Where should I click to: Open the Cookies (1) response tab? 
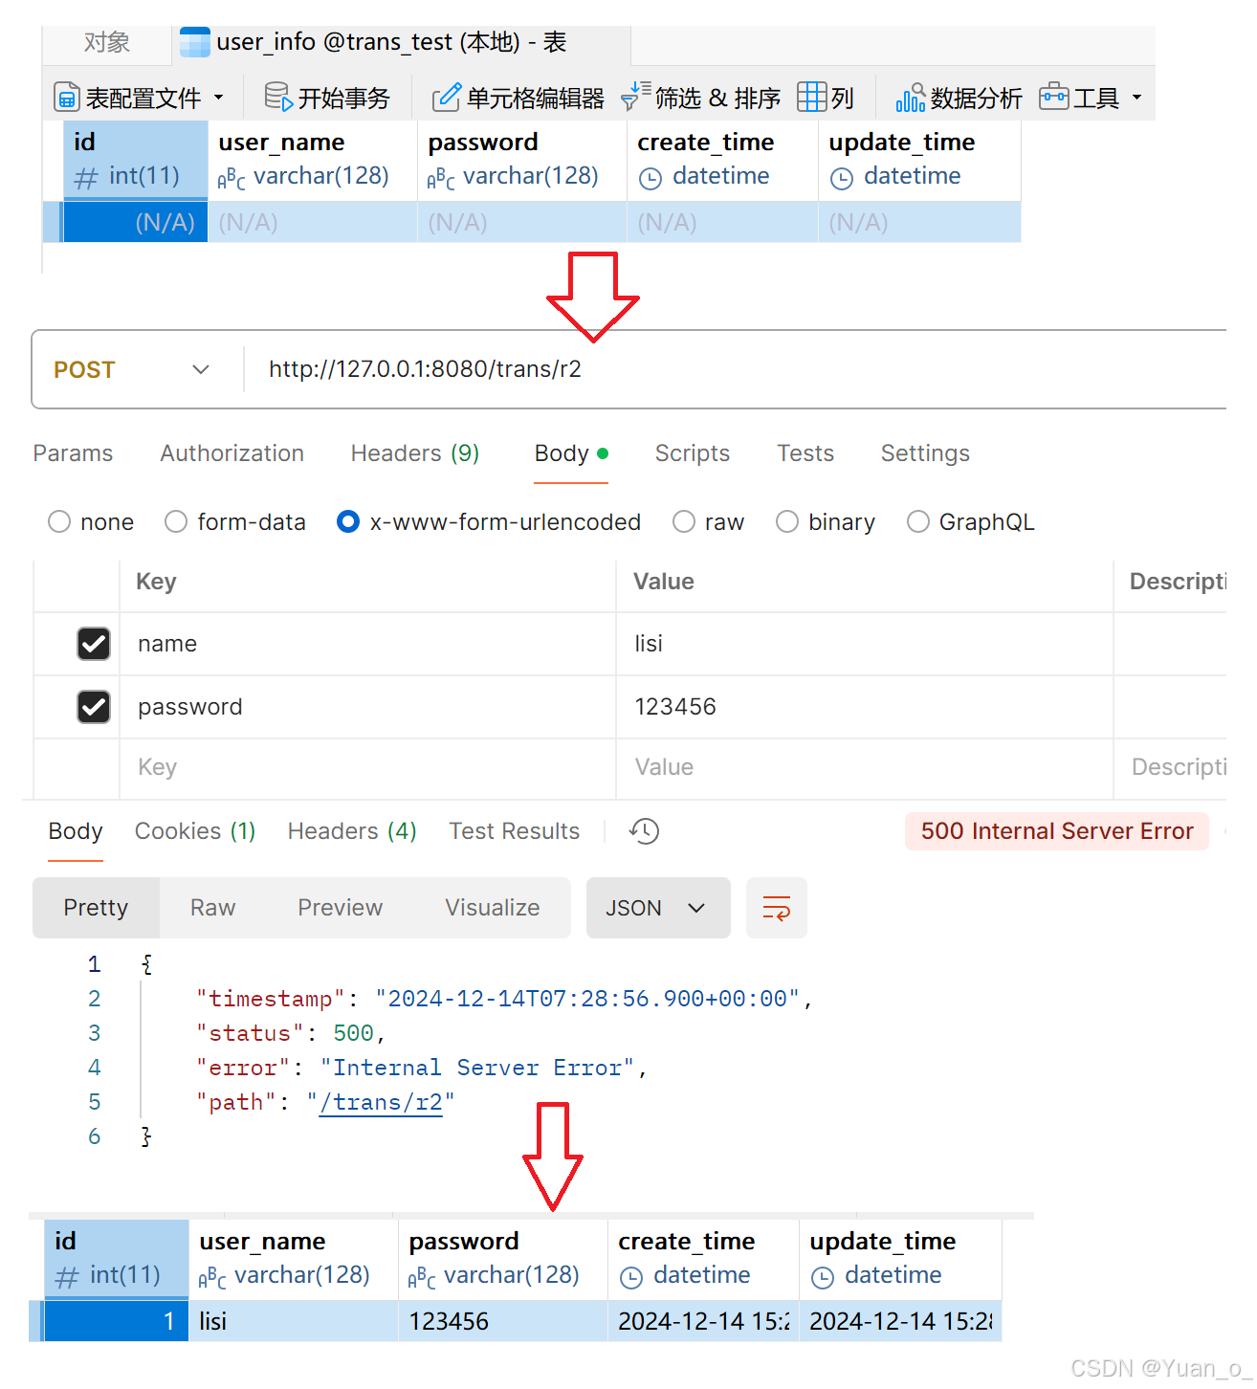pos(194,830)
